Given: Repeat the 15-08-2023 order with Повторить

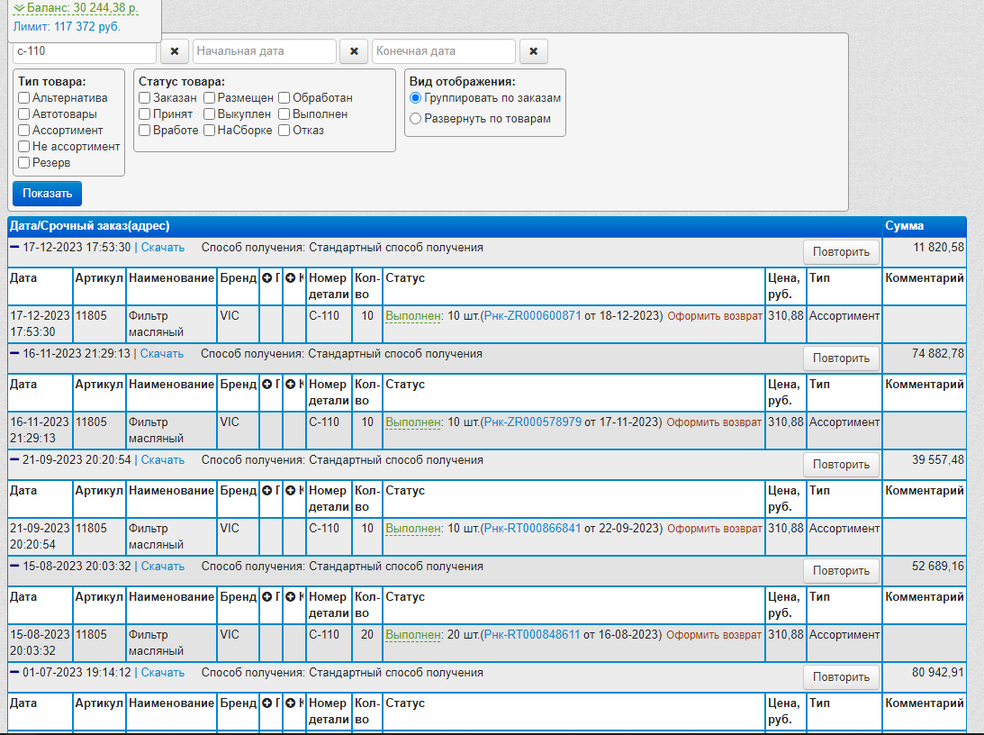Looking at the screenshot, I should coord(841,570).
